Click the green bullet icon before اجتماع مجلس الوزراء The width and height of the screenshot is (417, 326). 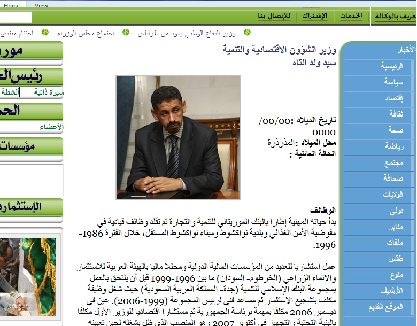pyautogui.click(x=126, y=33)
